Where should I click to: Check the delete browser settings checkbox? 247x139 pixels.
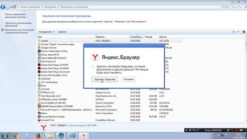pos(93,66)
